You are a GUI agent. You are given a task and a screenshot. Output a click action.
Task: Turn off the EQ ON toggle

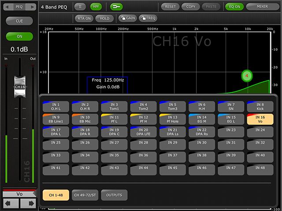click(233, 7)
